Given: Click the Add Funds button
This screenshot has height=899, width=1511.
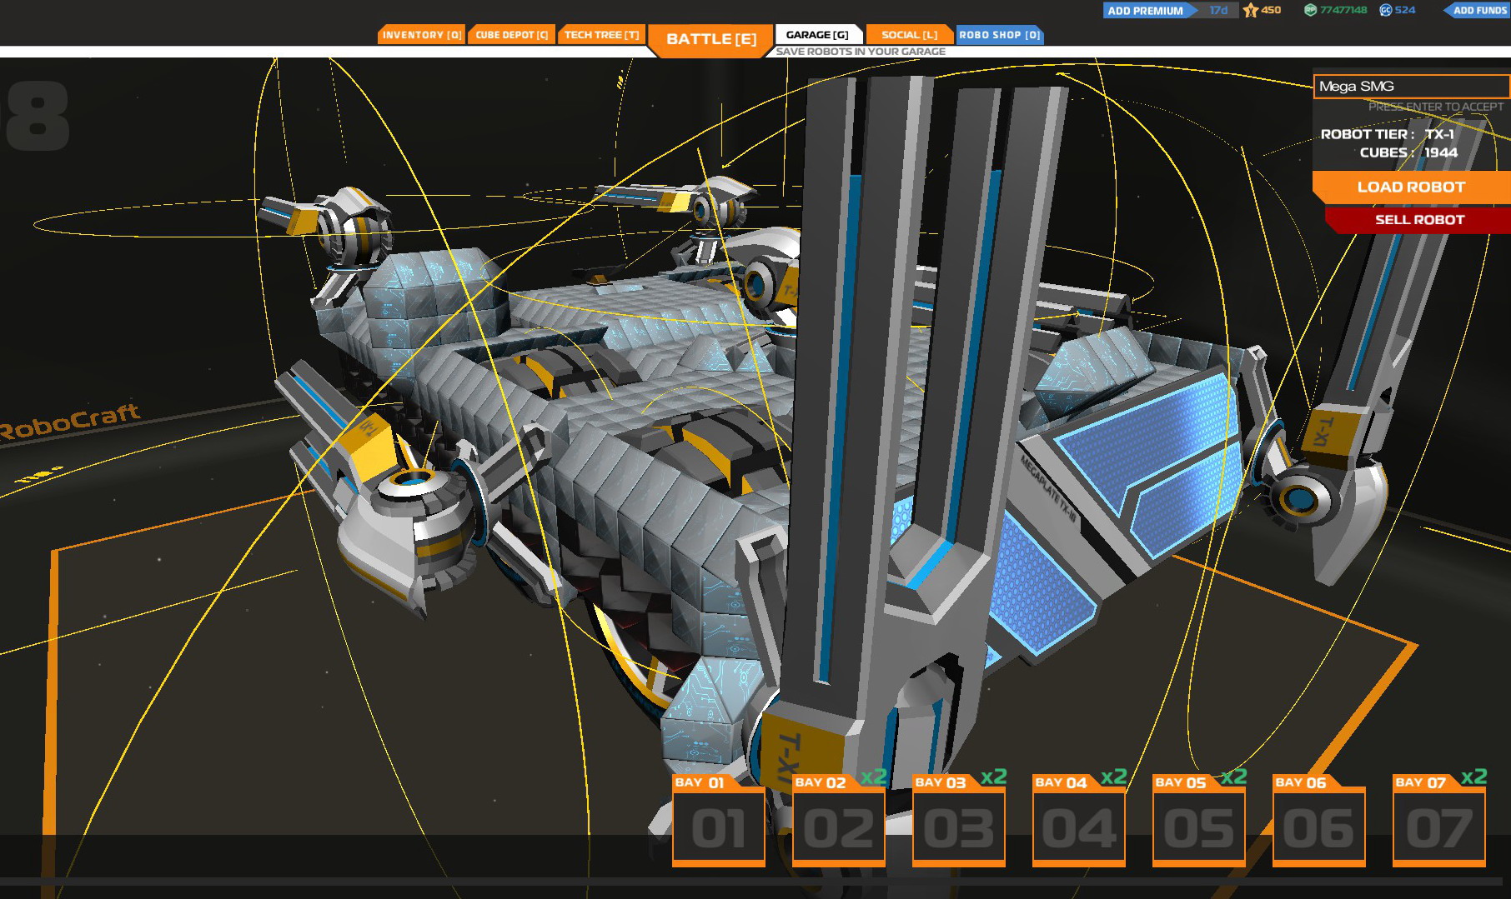Looking at the screenshot, I should pos(1478,10).
